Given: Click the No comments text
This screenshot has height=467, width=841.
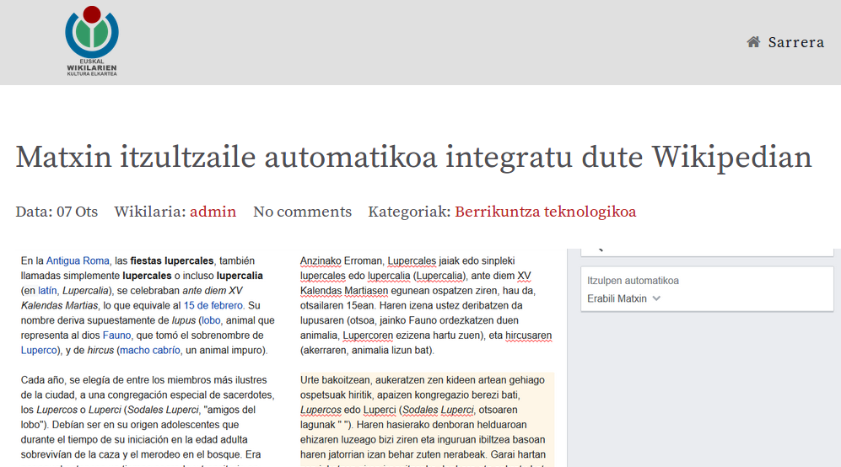Looking at the screenshot, I should point(303,212).
